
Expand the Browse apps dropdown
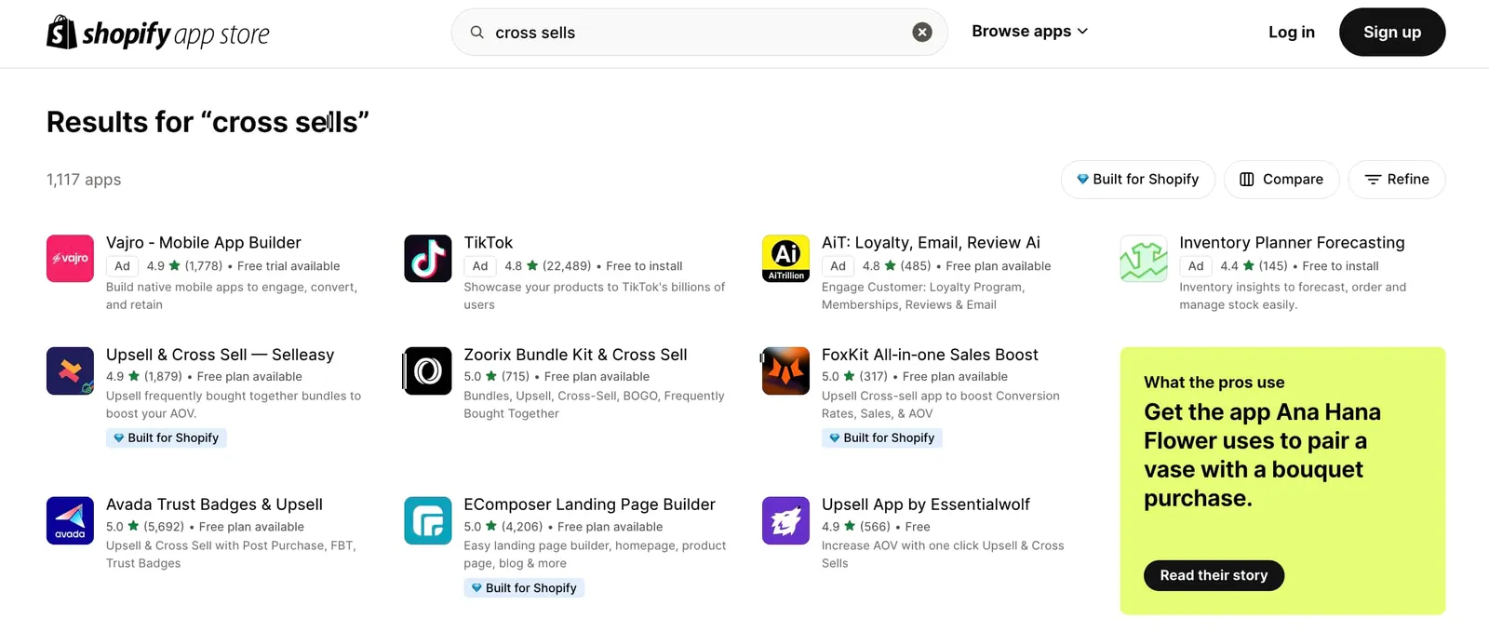coord(1030,32)
